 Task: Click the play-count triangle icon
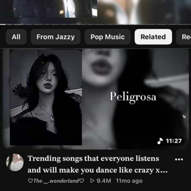click(x=92, y=181)
